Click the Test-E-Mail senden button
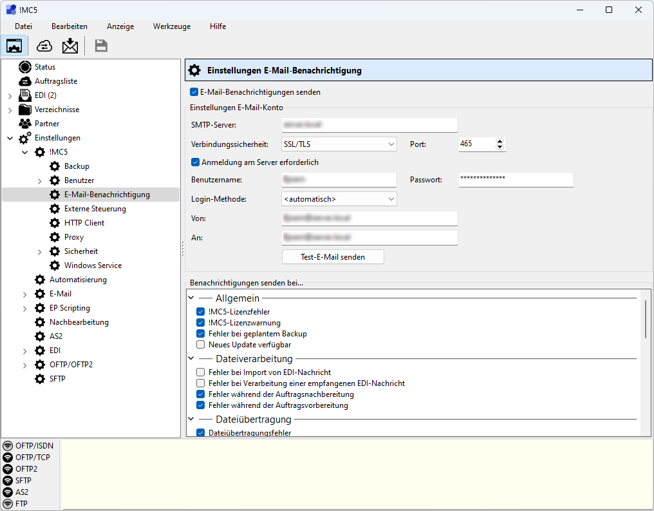The image size is (654, 511). (332, 256)
